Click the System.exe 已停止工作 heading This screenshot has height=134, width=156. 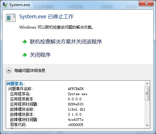pos(47,17)
